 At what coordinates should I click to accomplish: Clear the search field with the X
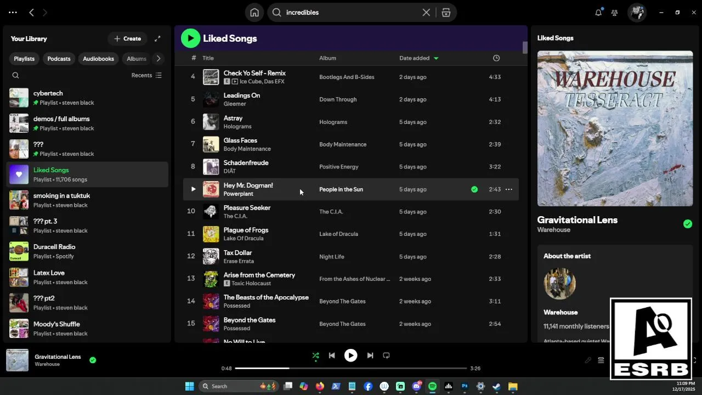tap(426, 13)
